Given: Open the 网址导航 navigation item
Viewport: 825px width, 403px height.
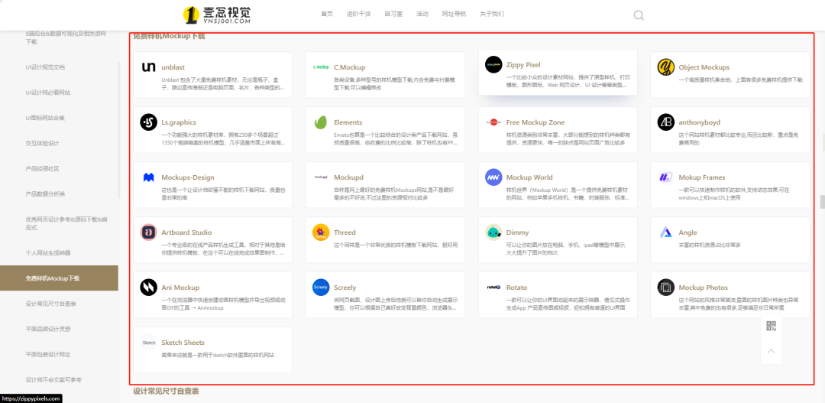Looking at the screenshot, I should click(x=454, y=15).
